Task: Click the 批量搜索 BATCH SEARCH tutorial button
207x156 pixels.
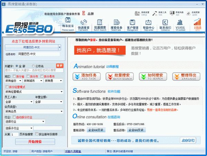Action: point(120,76)
